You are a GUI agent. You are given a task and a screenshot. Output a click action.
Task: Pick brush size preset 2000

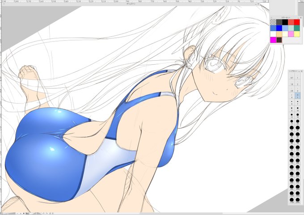click(x=298, y=201)
